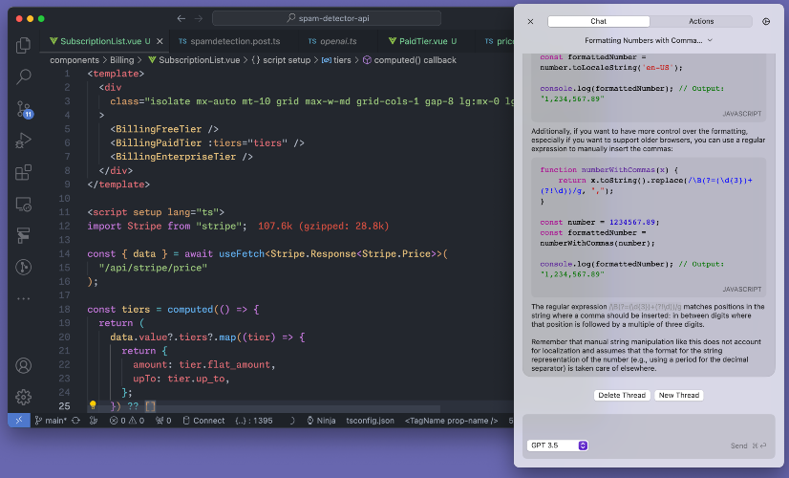Expand the Formatting Numbers thread title dropdown

649,40
